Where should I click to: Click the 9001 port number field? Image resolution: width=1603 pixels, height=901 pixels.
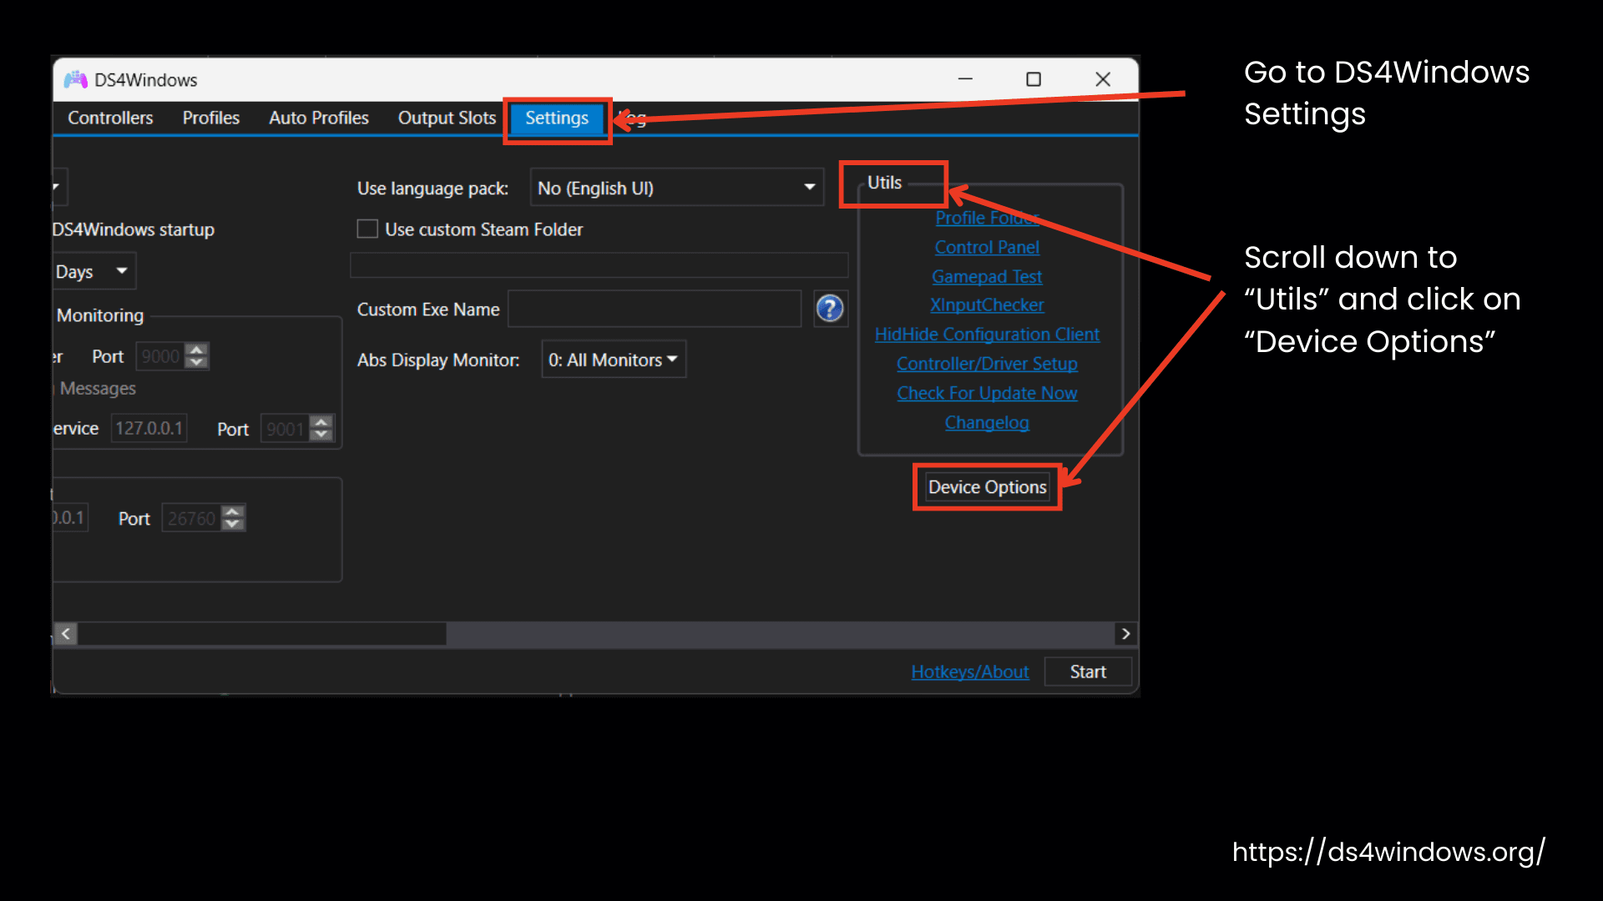pos(285,429)
